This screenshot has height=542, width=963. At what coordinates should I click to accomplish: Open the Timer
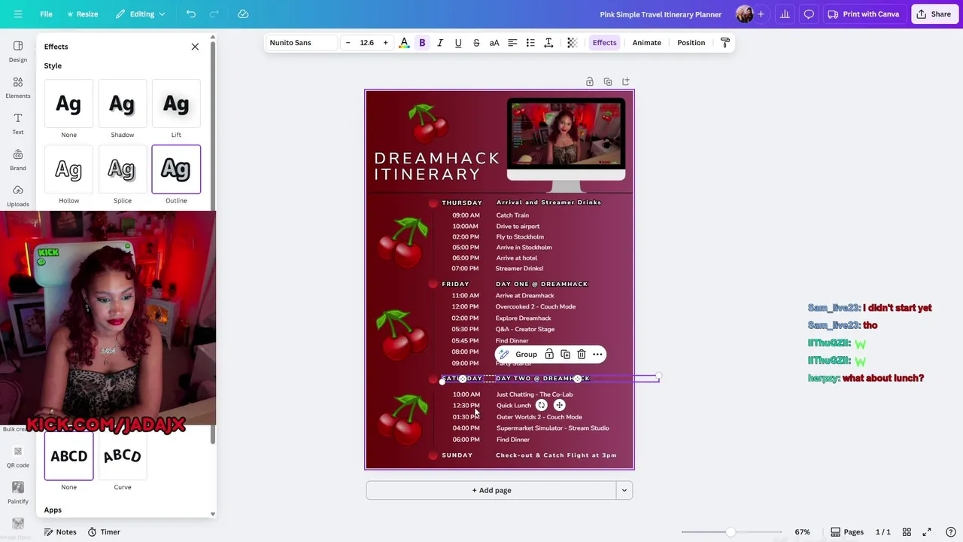[x=104, y=532]
